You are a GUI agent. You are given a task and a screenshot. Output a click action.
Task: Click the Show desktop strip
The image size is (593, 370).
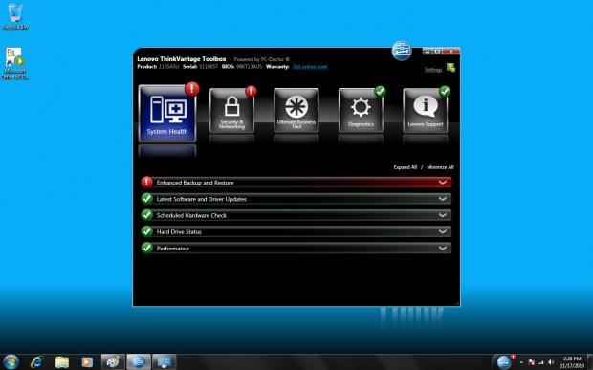(590, 362)
